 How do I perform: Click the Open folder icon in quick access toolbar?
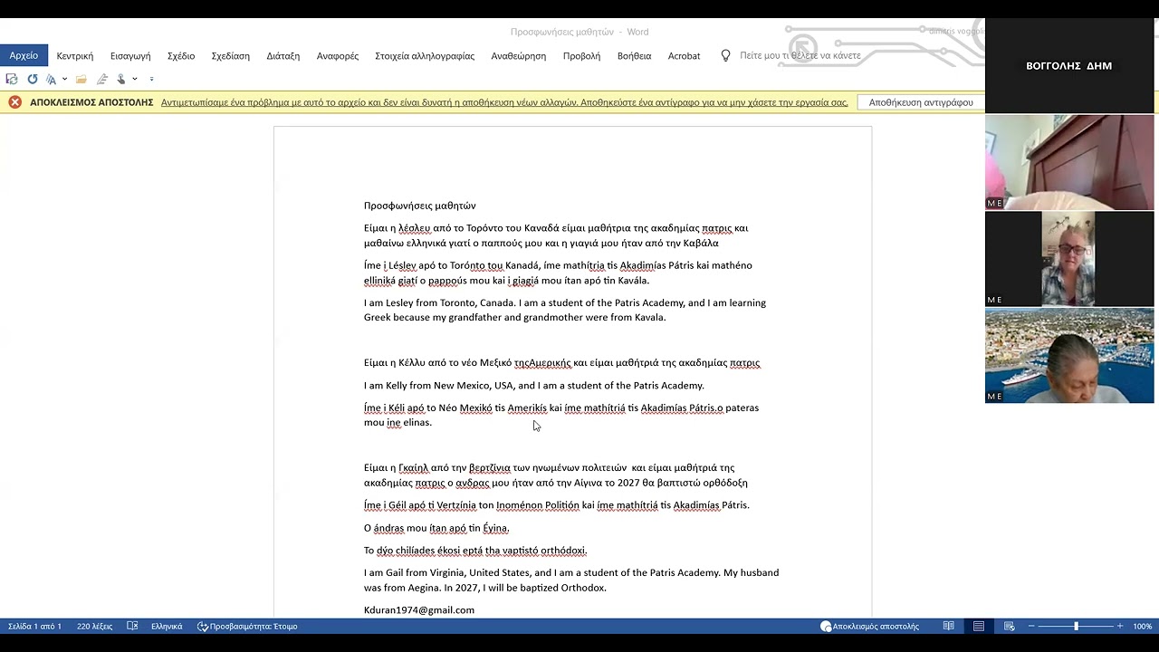click(x=81, y=80)
